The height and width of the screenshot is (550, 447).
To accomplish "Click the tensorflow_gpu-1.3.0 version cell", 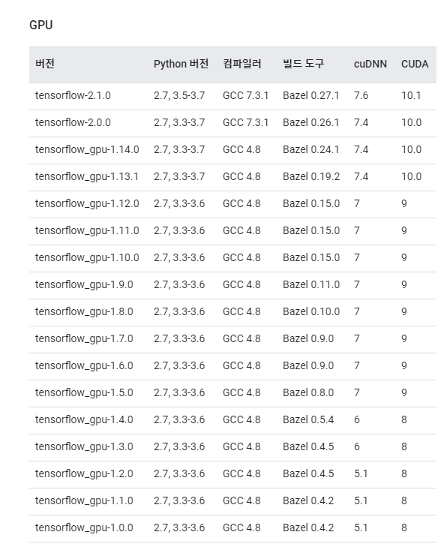I will pyautogui.click(x=84, y=446).
